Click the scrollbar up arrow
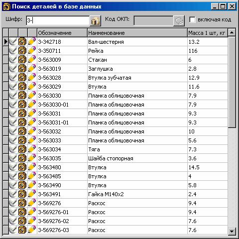The height and width of the screenshot is (239, 239). tap(232, 32)
